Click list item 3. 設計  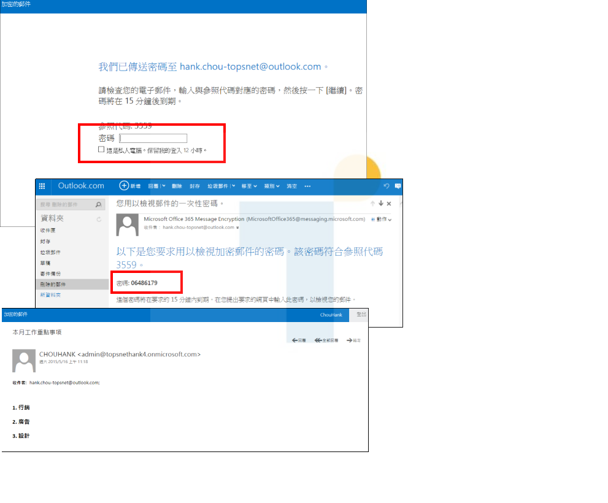click(x=21, y=436)
